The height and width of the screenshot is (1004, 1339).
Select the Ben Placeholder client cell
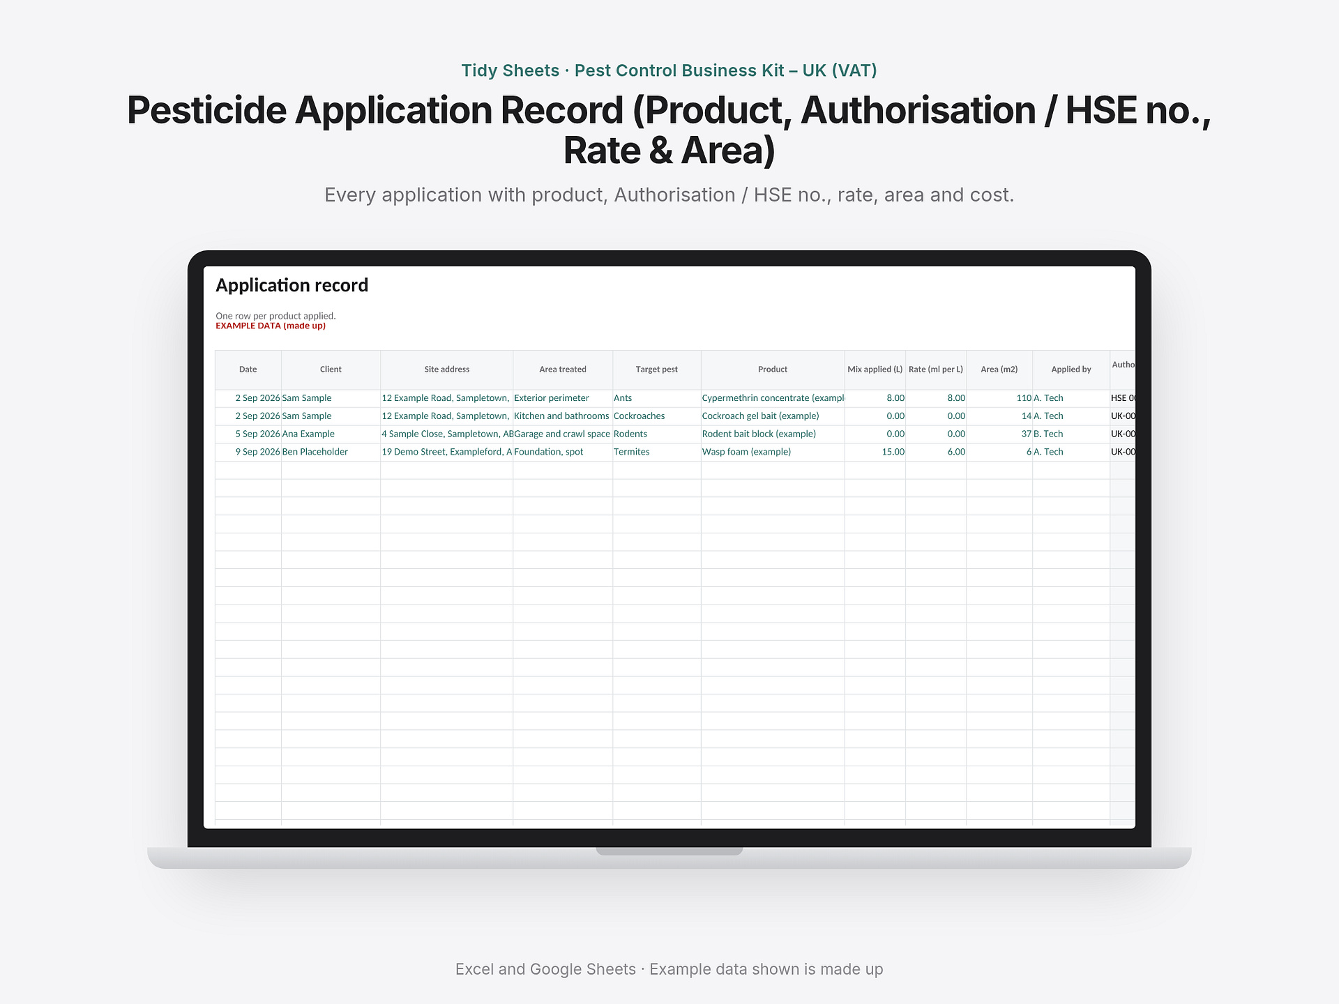[331, 452]
